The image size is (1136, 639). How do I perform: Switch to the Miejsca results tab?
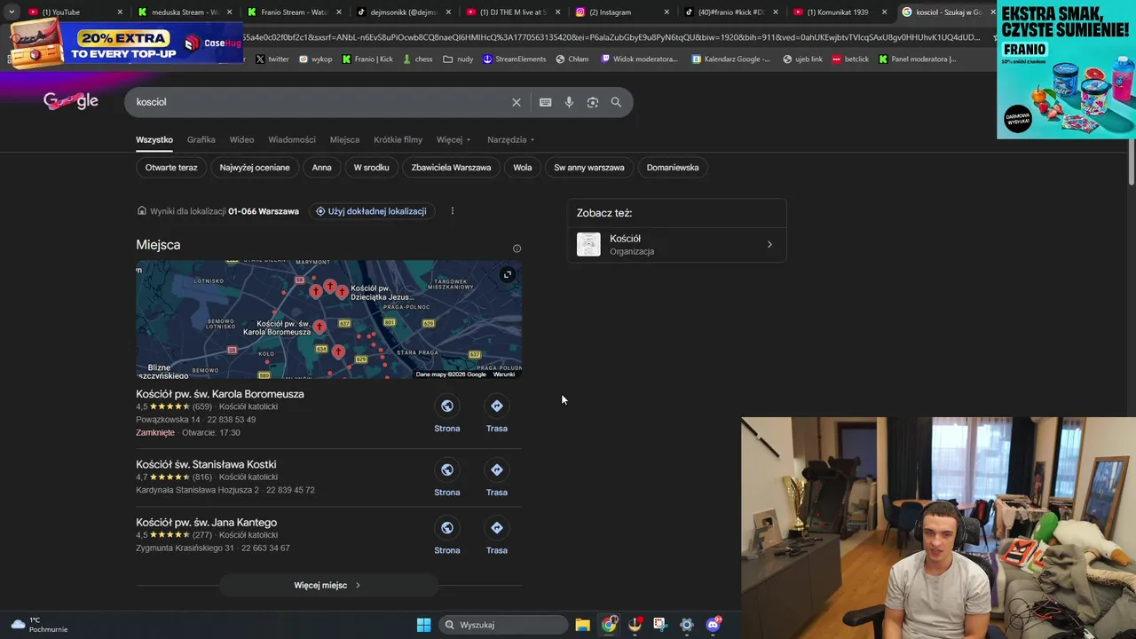pos(344,139)
